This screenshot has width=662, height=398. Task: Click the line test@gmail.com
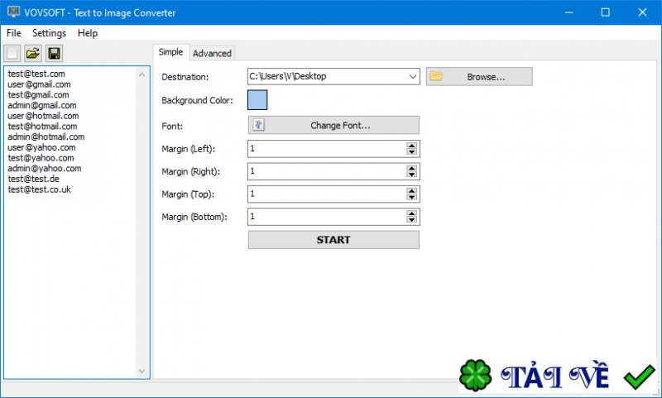tap(38, 95)
